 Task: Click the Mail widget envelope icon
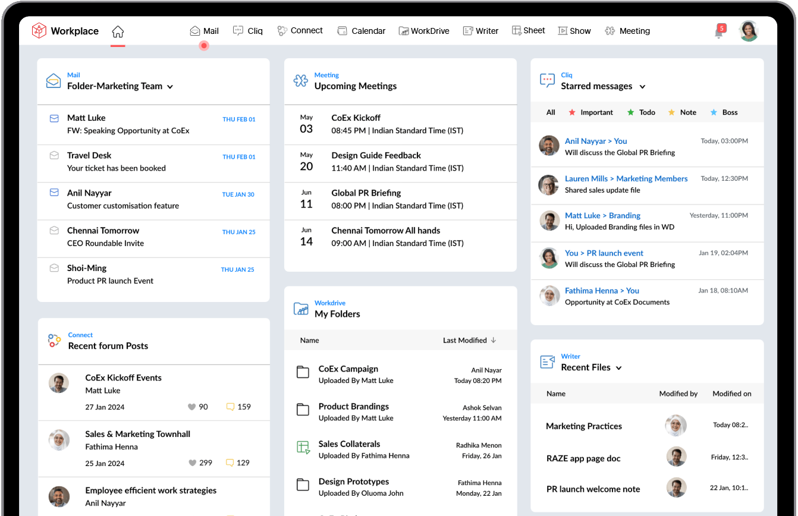click(54, 81)
